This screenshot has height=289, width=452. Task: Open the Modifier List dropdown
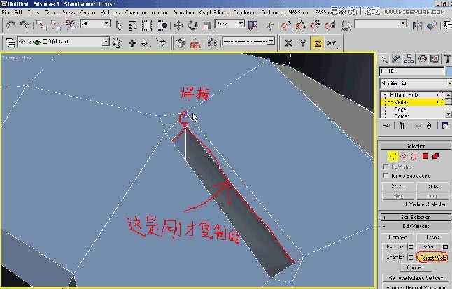(416, 83)
